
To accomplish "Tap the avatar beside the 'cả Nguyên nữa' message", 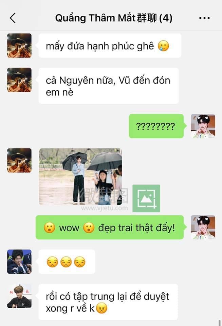I will click(19, 80).
